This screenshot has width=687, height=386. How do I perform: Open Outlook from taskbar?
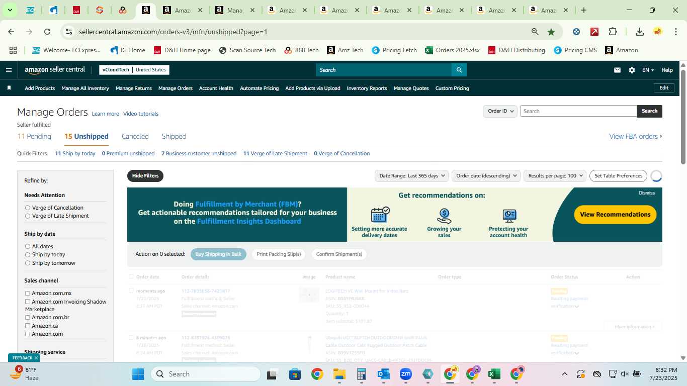[384, 374]
